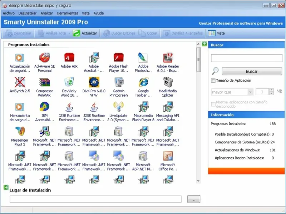Click the Vista toolbar button
The height and width of the screenshot is (214, 286).
pyautogui.click(x=217, y=33)
